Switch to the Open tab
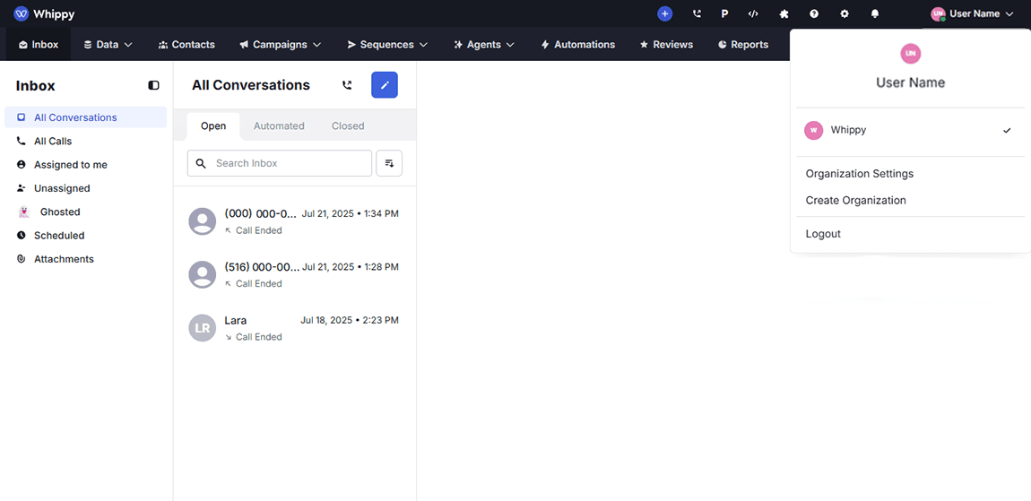Image resolution: width=1031 pixels, height=501 pixels. point(213,126)
